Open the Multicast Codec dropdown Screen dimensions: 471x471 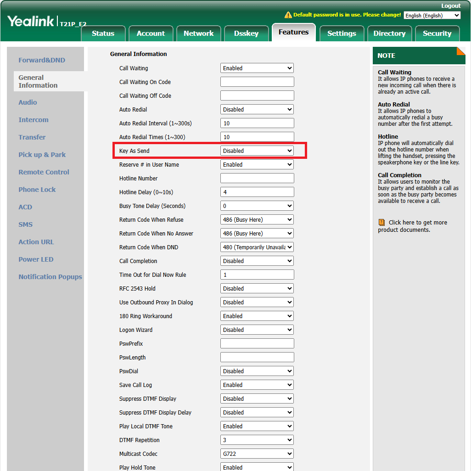(x=257, y=454)
